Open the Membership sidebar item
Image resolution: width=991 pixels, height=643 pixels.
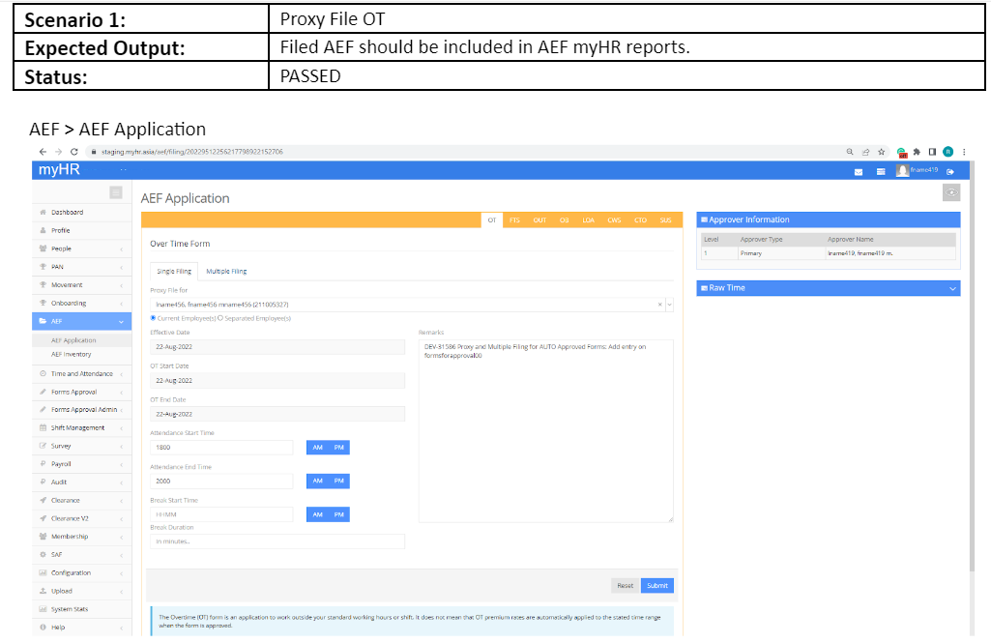point(82,537)
